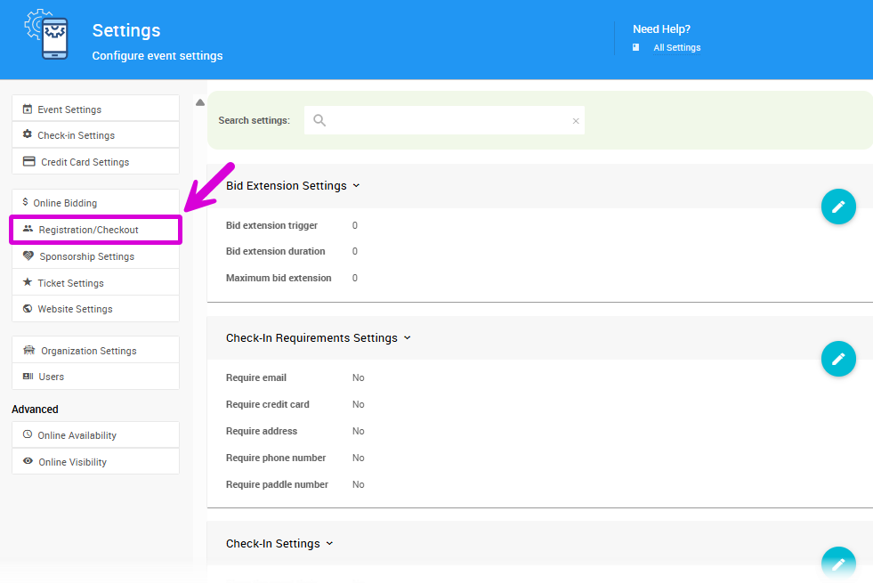This screenshot has height=584, width=873.
Task: Click the credit card icon in sidebar
Action: click(28, 162)
